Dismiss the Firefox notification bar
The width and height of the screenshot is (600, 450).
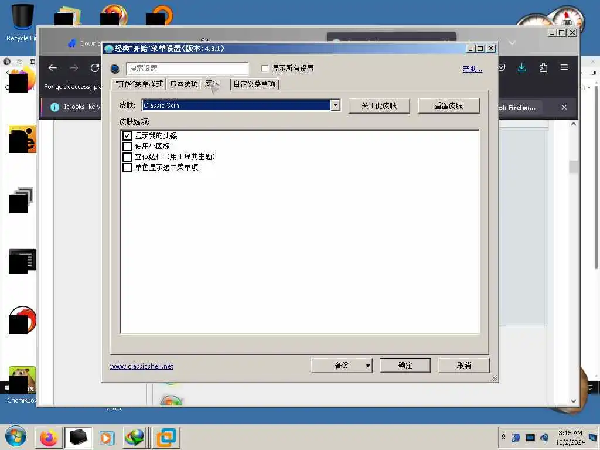click(x=564, y=108)
